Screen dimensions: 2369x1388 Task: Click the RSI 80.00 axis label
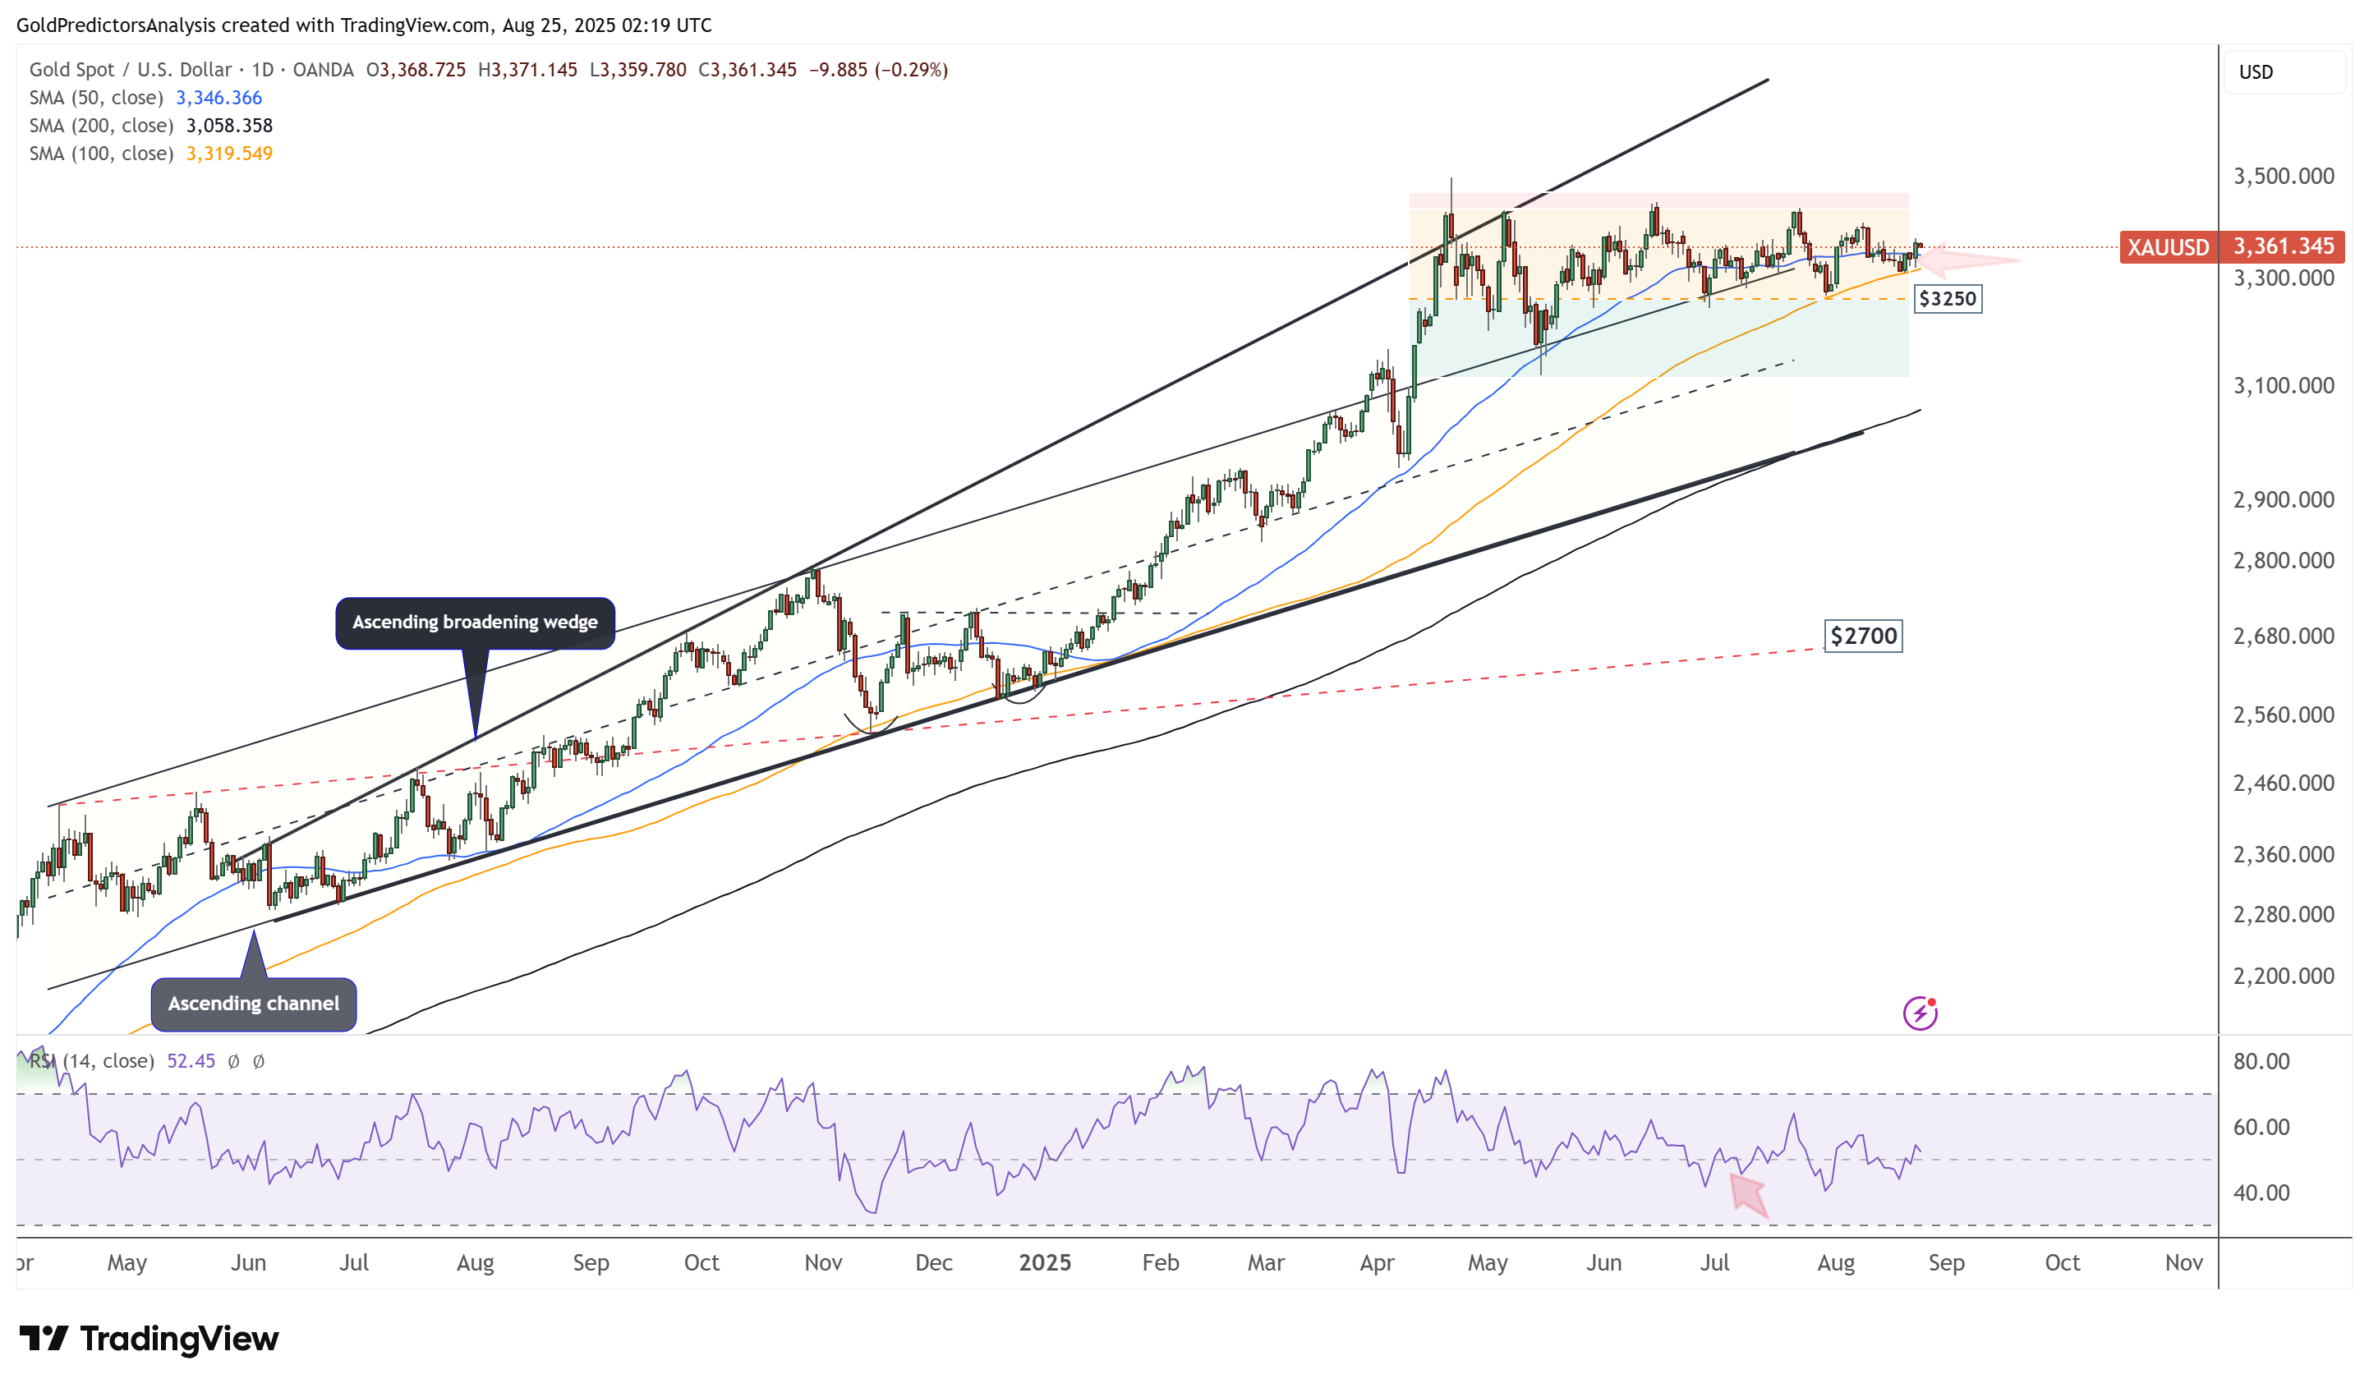coord(2261,1062)
